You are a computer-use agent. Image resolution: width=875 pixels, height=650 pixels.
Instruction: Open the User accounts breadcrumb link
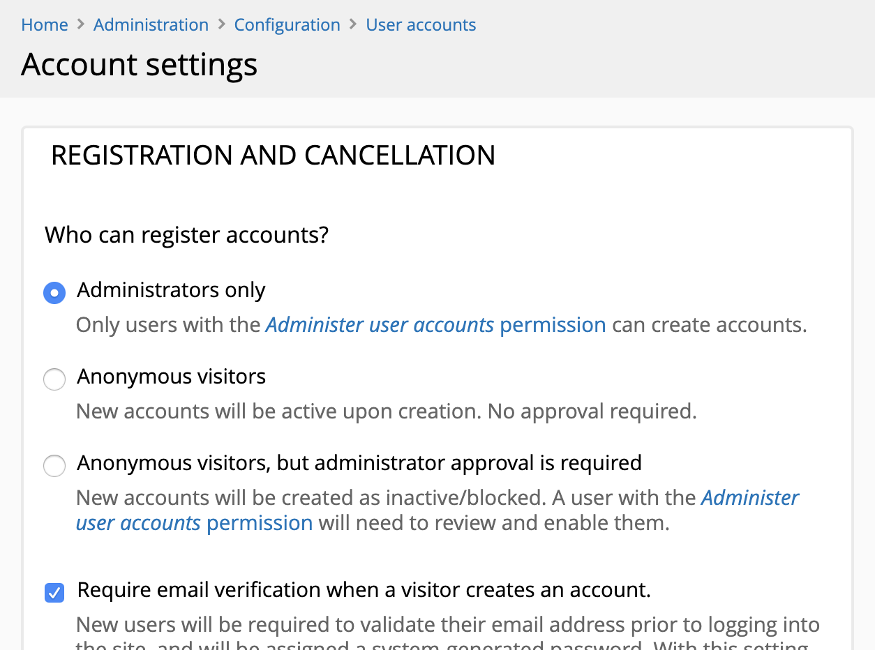pos(420,24)
